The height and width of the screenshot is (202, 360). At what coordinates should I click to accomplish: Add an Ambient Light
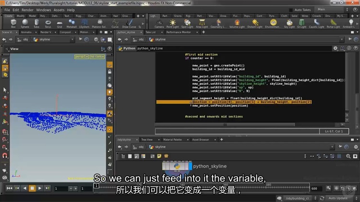coord(349,24)
